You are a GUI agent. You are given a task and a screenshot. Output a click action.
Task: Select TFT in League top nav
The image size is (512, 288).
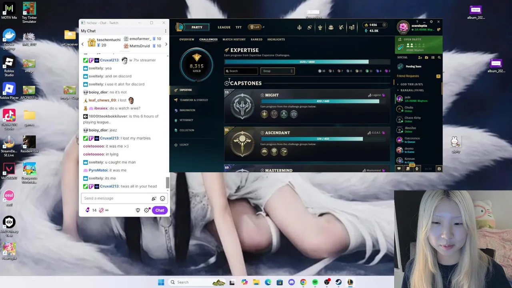pyautogui.click(x=238, y=27)
